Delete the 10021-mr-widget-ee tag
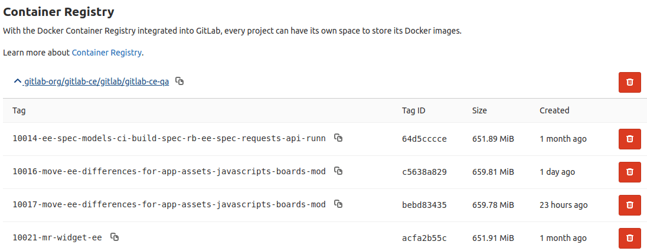647x251 pixels. pyautogui.click(x=629, y=238)
